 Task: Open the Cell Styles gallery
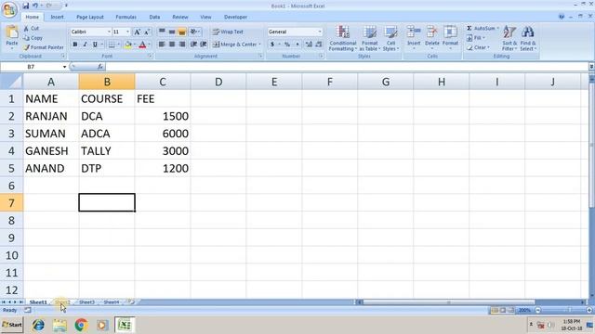click(x=390, y=38)
